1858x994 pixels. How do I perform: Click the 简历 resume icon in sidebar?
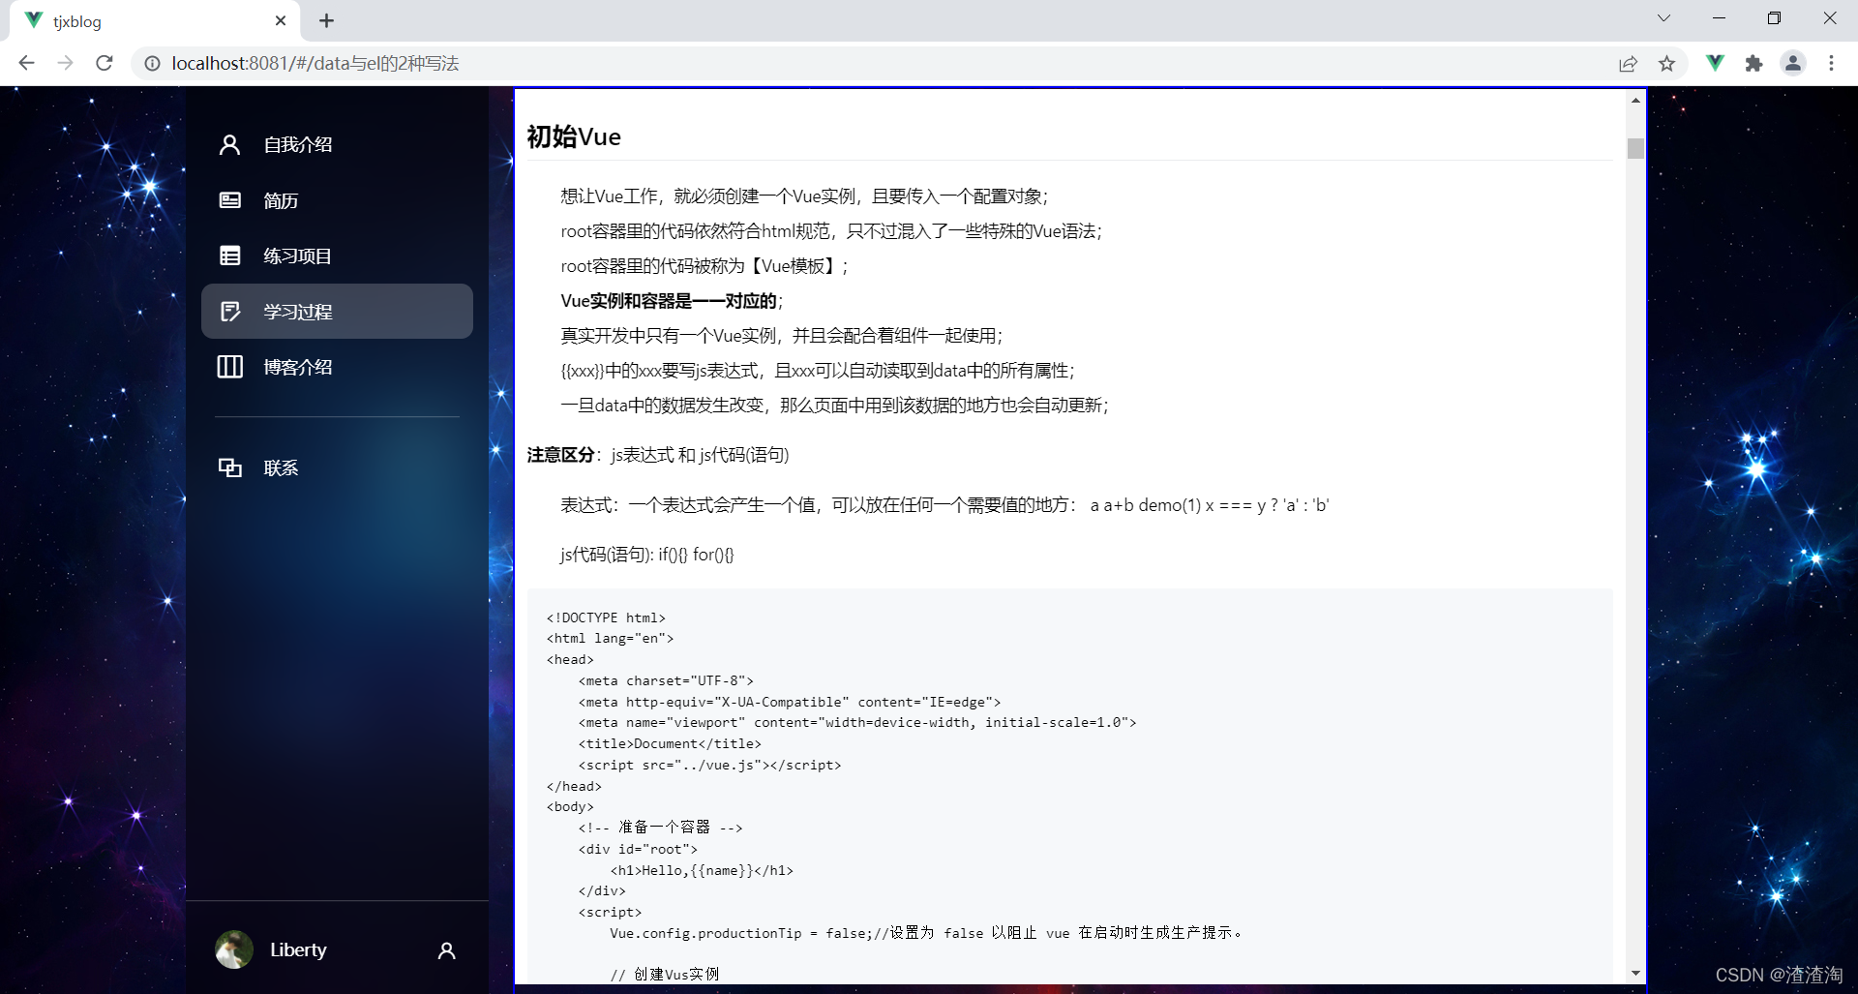point(229,200)
